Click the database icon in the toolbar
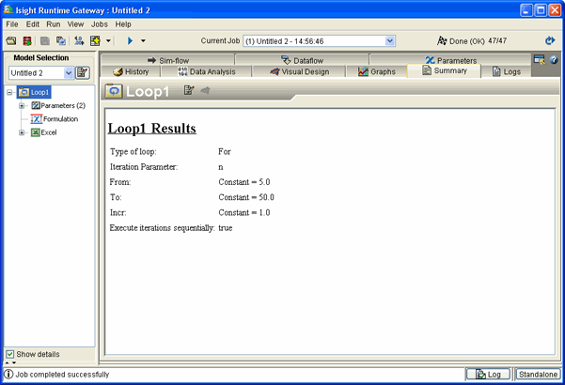Image resolution: width=565 pixels, height=385 pixels. point(27,41)
